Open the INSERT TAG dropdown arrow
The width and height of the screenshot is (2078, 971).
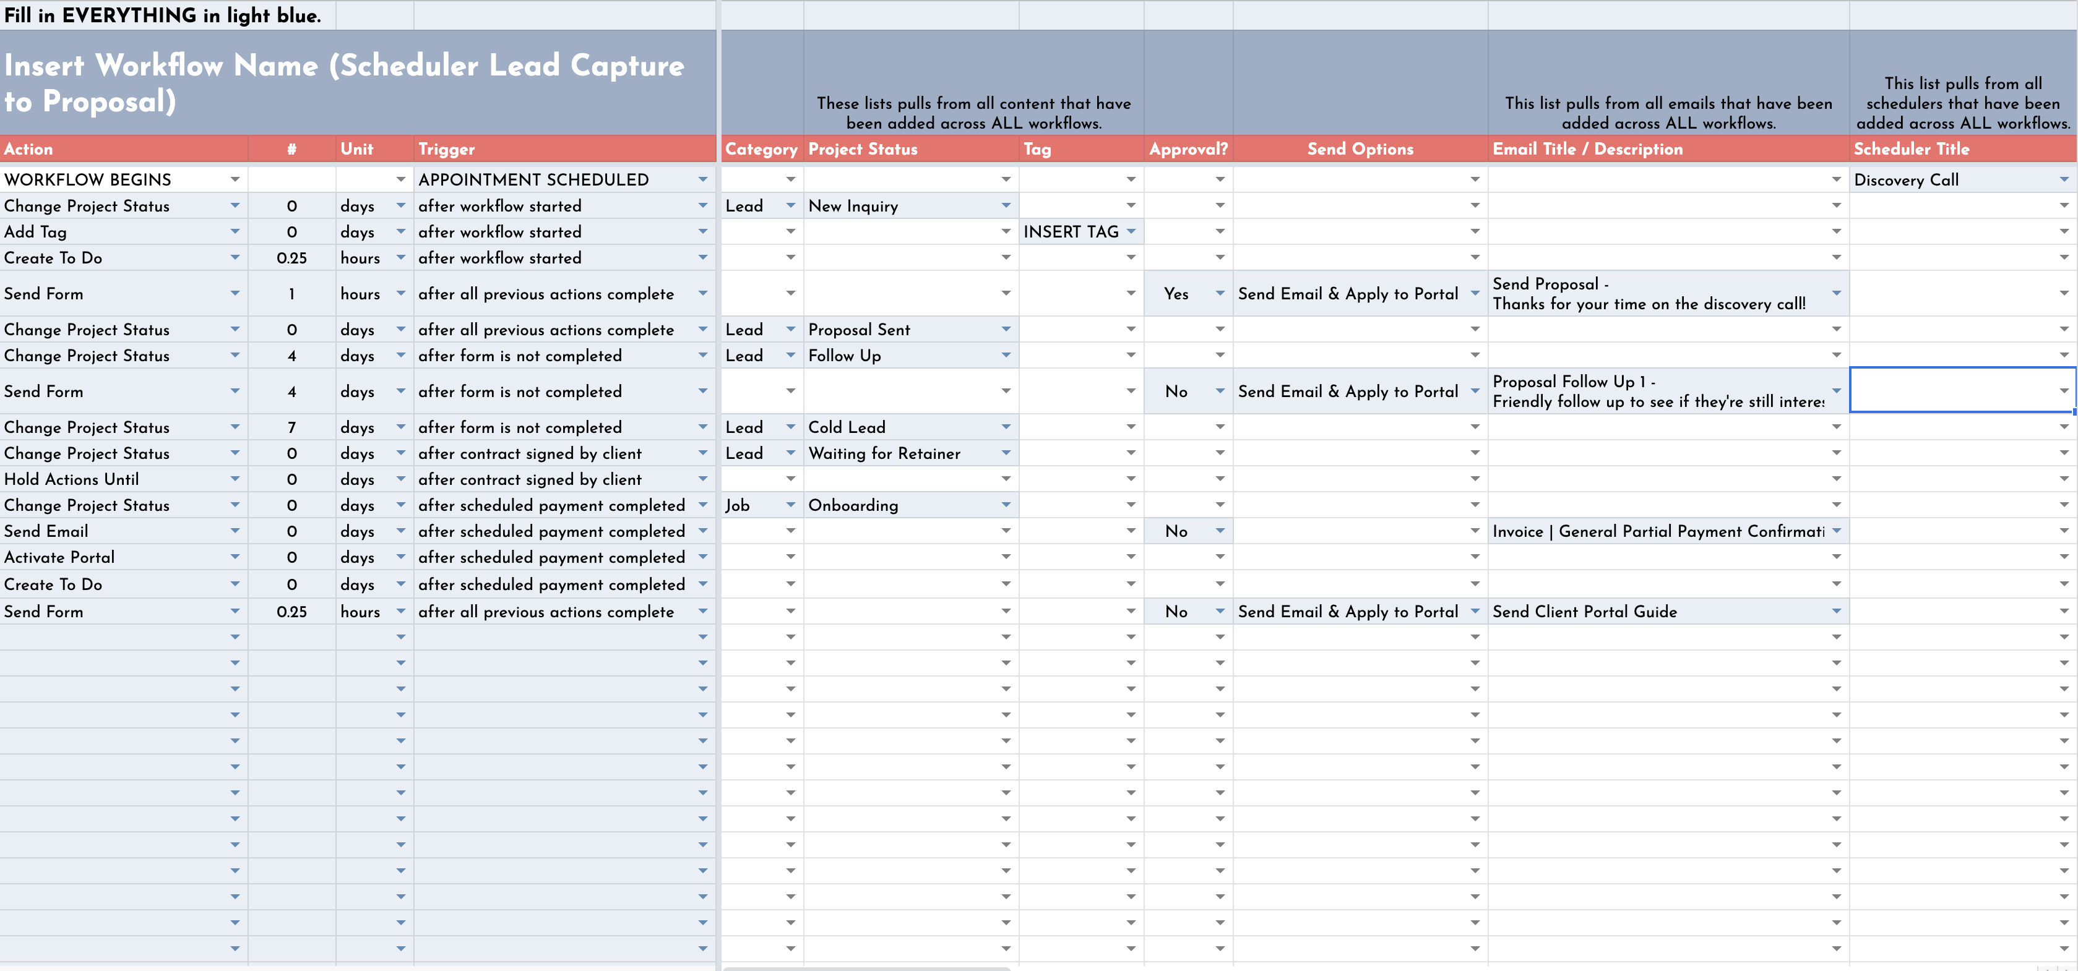tap(1131, 231)
